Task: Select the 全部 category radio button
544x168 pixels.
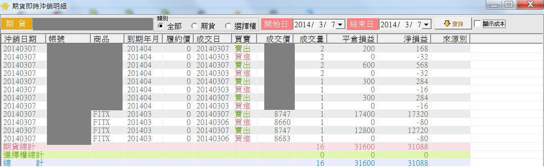Action: tap(160, 26)
